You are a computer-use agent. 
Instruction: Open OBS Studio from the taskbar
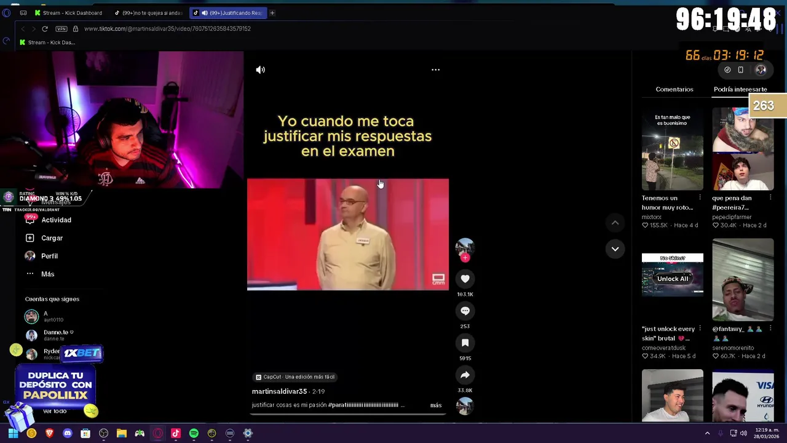point(103,433)
